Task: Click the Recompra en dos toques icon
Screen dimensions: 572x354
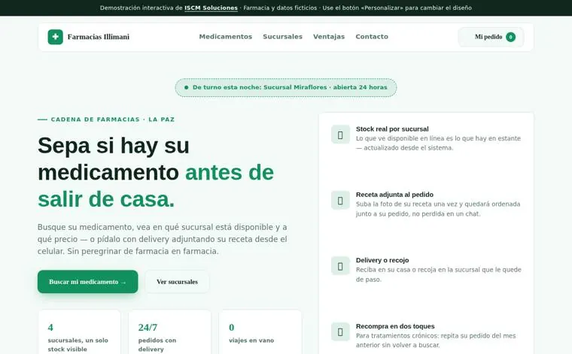Action: tap(340, 331)
